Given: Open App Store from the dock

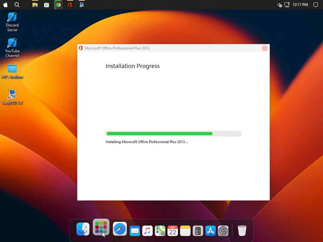Looking at the screenshot, I should point(210,231).
